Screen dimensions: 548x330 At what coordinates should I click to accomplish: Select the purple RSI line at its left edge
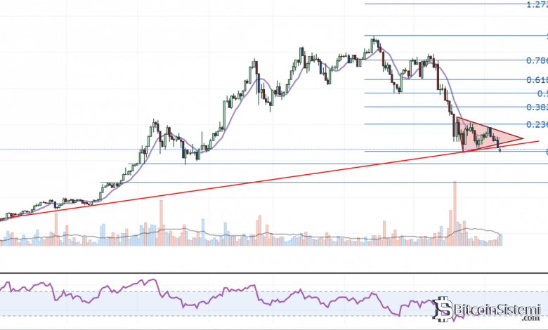(2, 284)
